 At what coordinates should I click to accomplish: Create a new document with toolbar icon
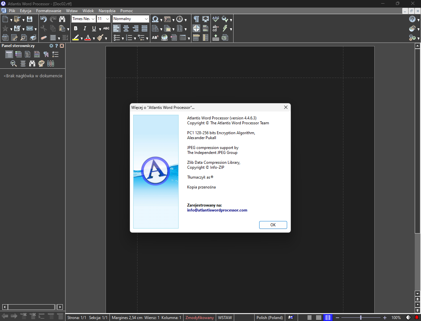(5, 19)
